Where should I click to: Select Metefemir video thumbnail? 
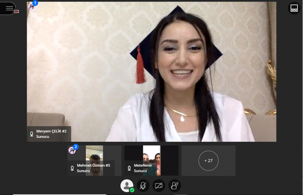coord(151,160)
